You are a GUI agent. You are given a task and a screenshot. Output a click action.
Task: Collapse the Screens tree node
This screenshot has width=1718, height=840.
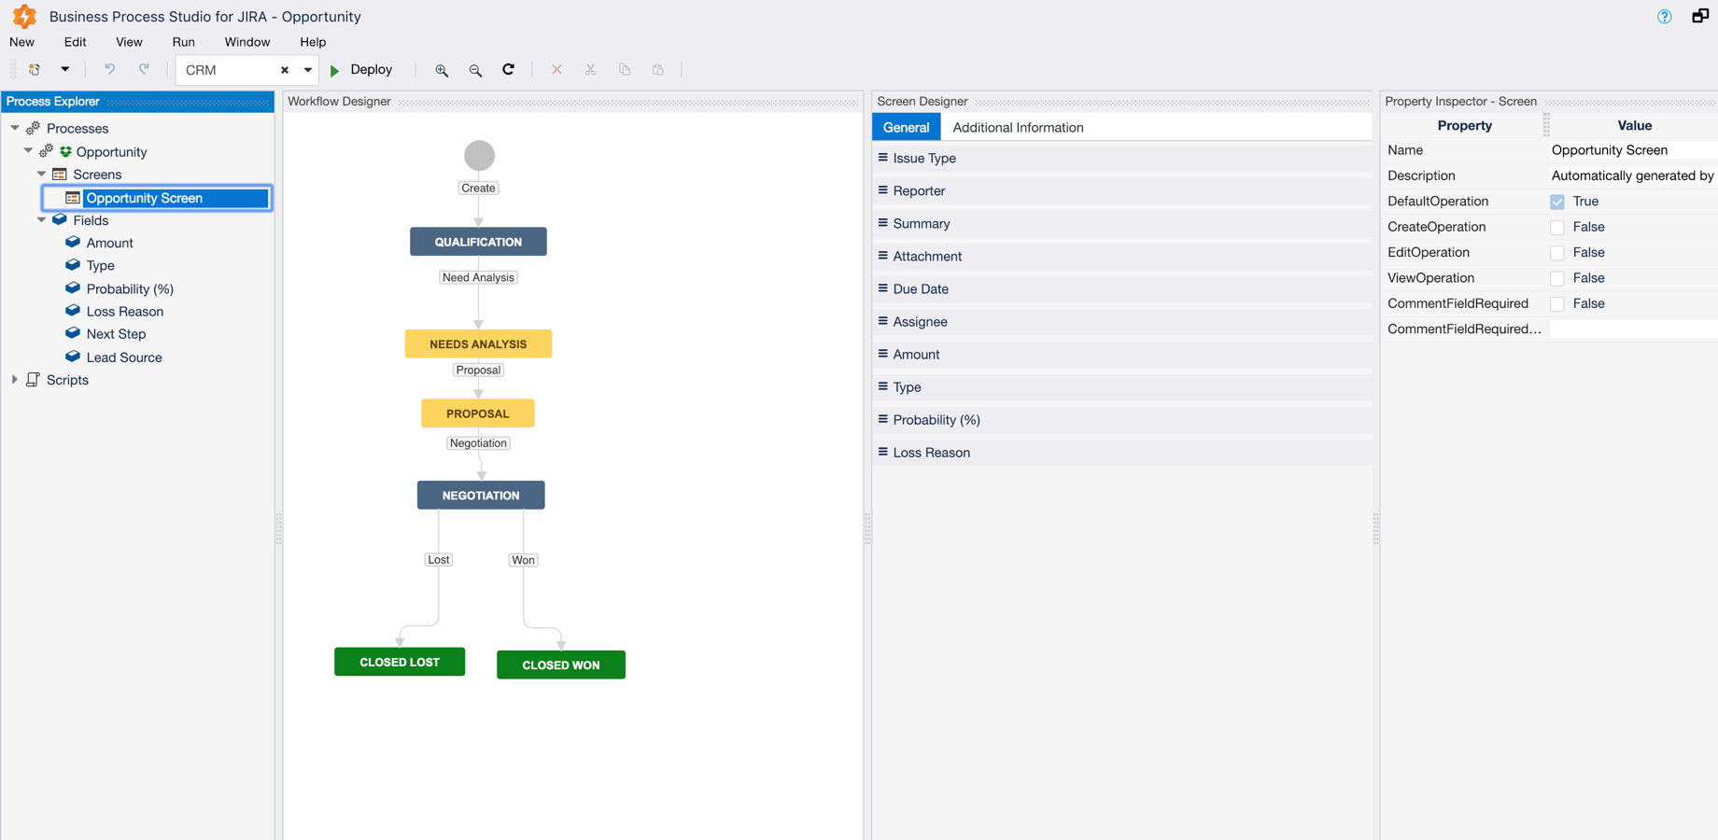(41, 174)
